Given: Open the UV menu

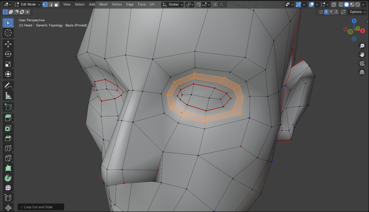Looking at the screenshot, I should click(x=152, y=4).
